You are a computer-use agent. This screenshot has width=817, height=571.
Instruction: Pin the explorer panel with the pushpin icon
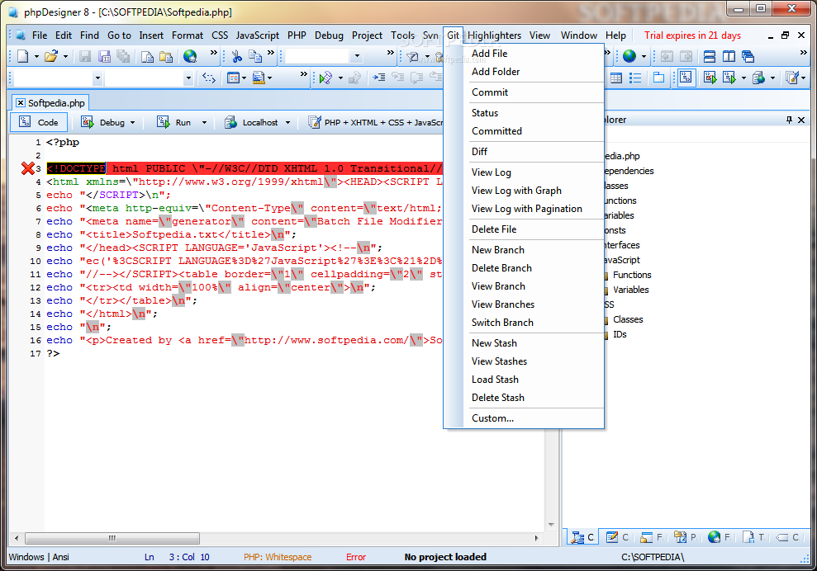[x=790, y=120]
